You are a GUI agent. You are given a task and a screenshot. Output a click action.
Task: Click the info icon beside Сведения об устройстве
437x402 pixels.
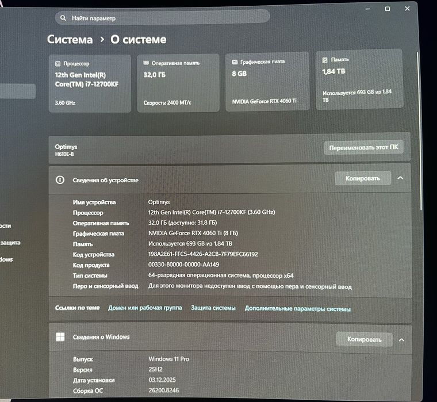pyautogui.click(x=60, y=180)
